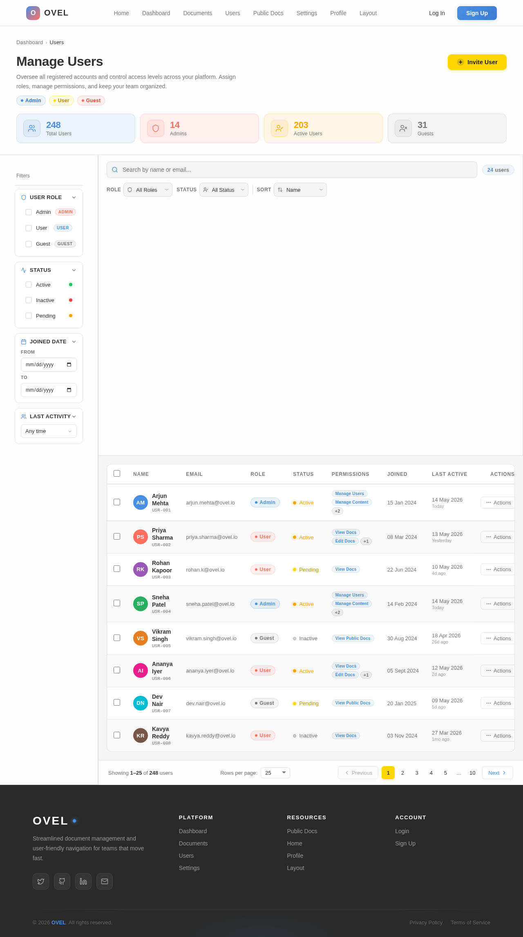Click the OVEL logo icon in header
The width and height of the screenshot is (523, 937).
click(33, 13)
